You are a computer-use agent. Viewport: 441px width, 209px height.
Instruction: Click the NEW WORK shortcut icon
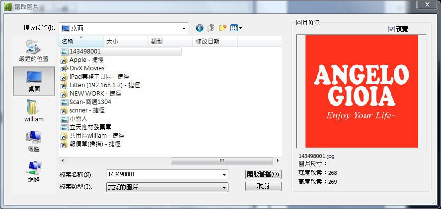65,94
